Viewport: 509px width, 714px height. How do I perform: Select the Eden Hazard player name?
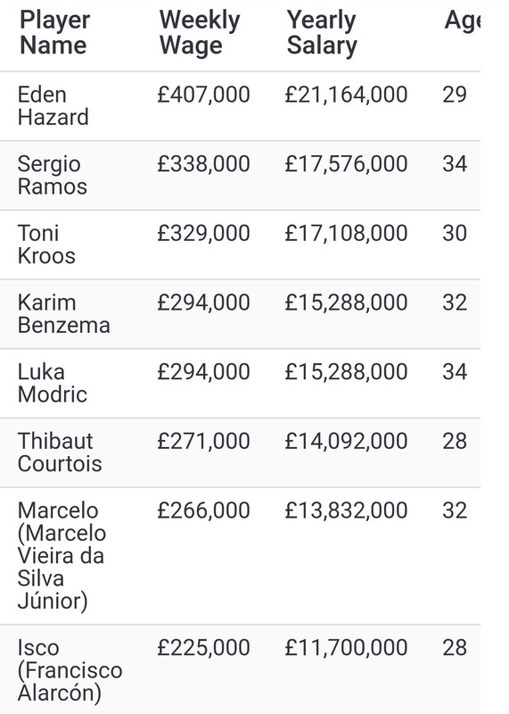53,105
